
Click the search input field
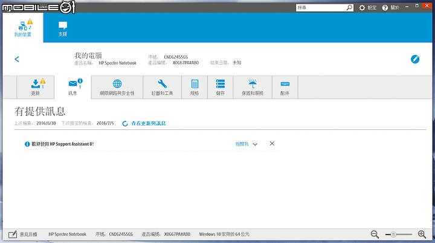[x=321, y=7]
